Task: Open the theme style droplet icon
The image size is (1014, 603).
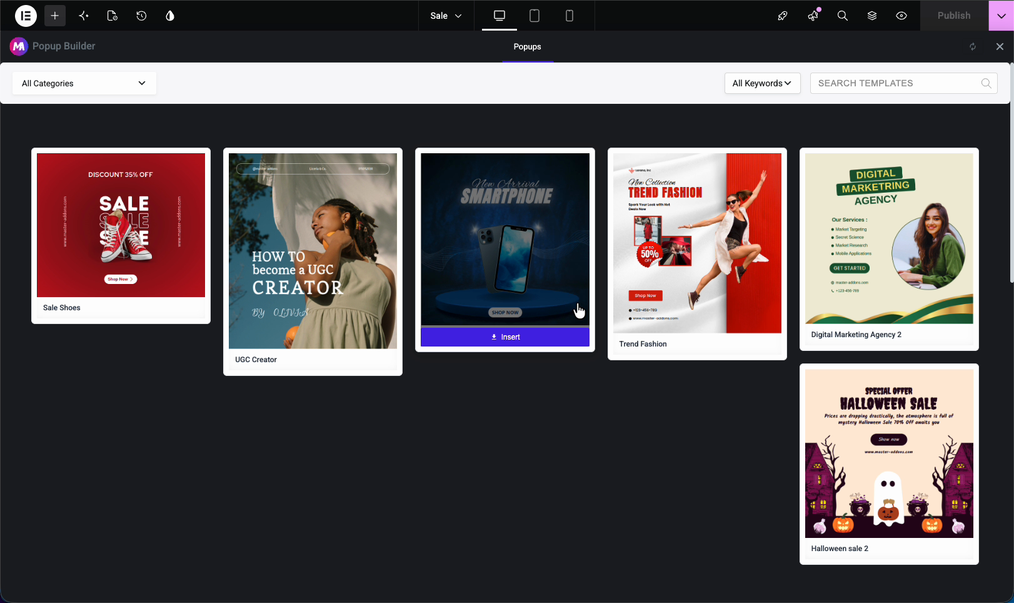Action: click(x=170, y=16)
